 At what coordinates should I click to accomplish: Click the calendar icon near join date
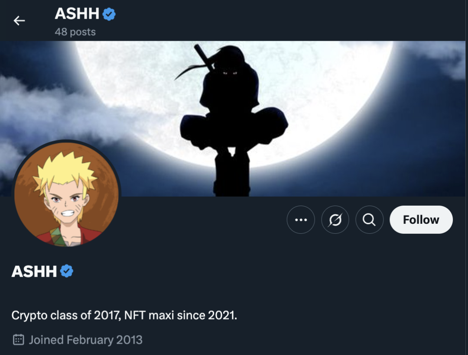pos(19,340)
